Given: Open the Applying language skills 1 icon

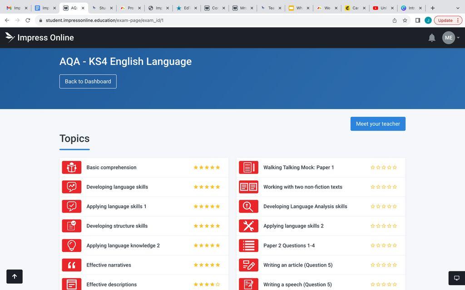Looking at the screenshot, I should (x=71, y=207).
